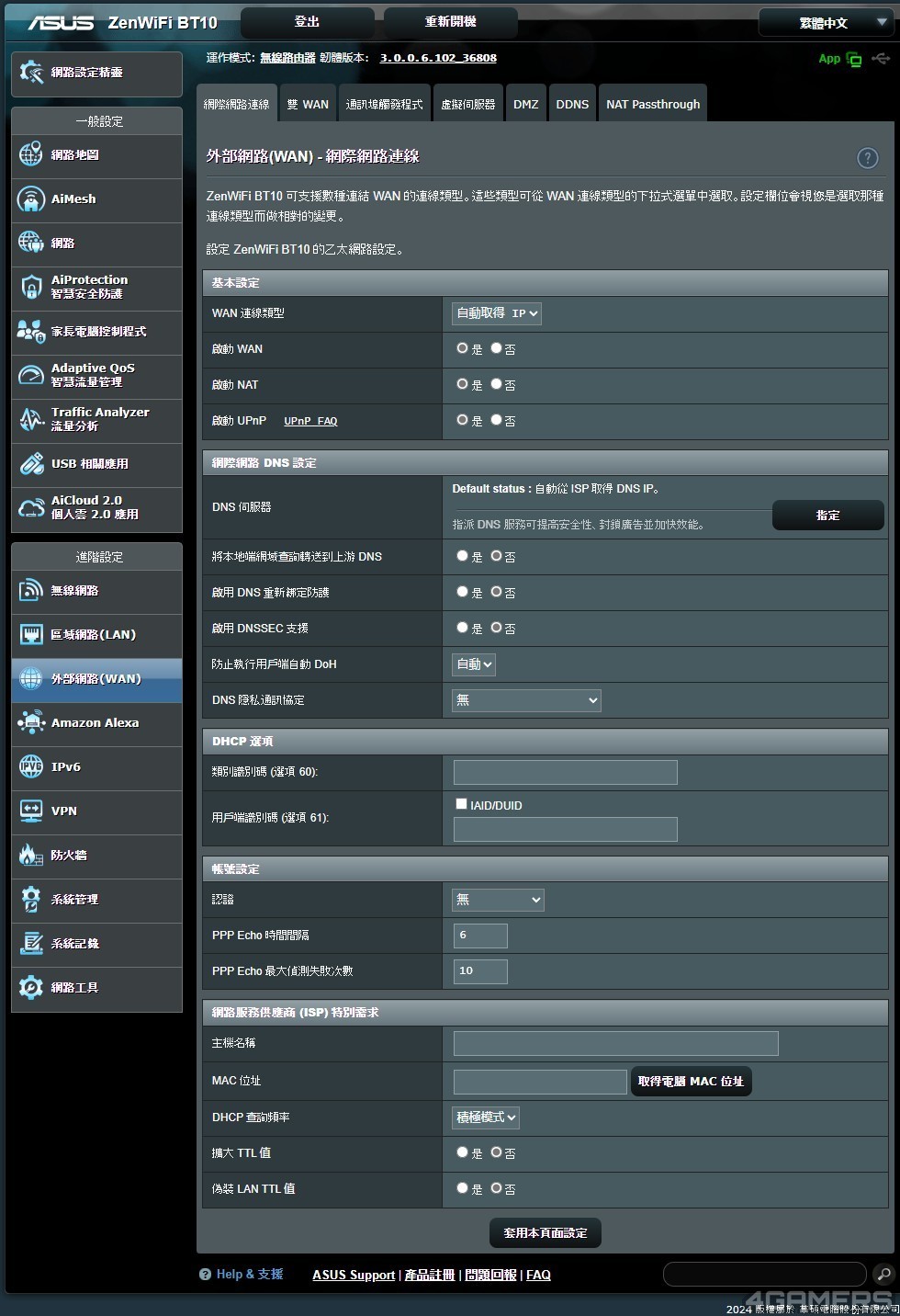Image resolution: width=900 pixels, height=1316 pixels.
Task: Open IPv6 settings icon
Action: tap(31, 766)
